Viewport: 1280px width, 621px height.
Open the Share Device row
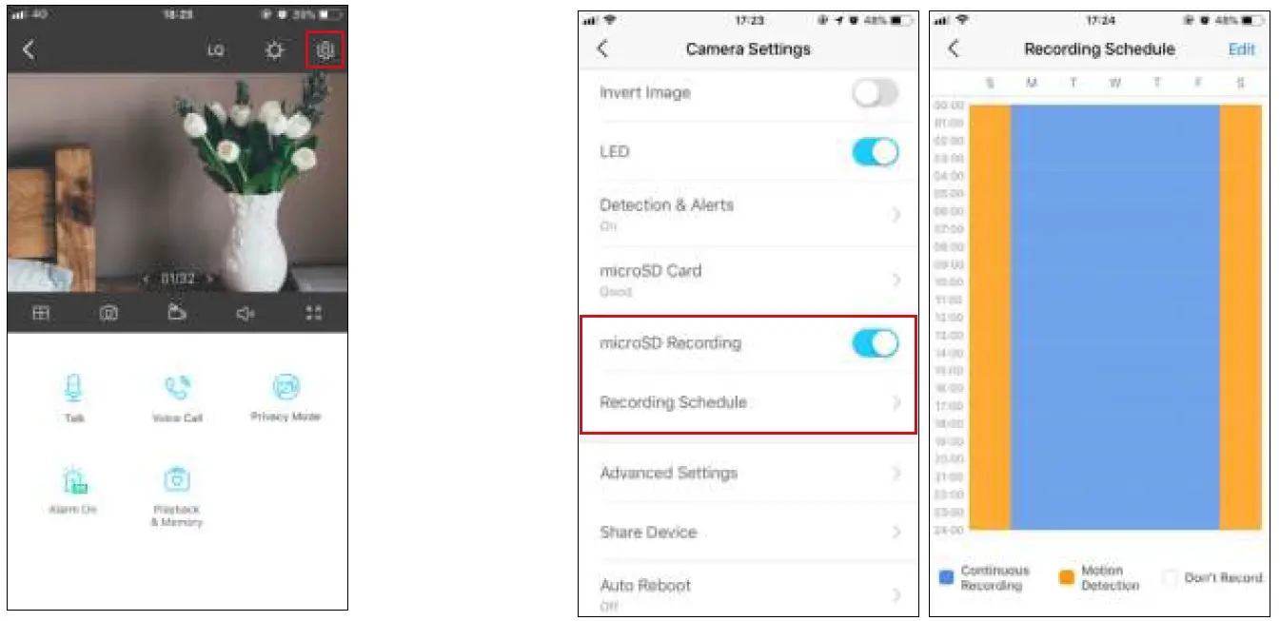click(x=749, y=532)
